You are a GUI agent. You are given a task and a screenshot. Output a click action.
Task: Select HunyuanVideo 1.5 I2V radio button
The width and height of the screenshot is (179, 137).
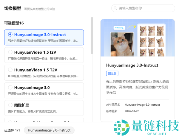(x=10, y=52)
